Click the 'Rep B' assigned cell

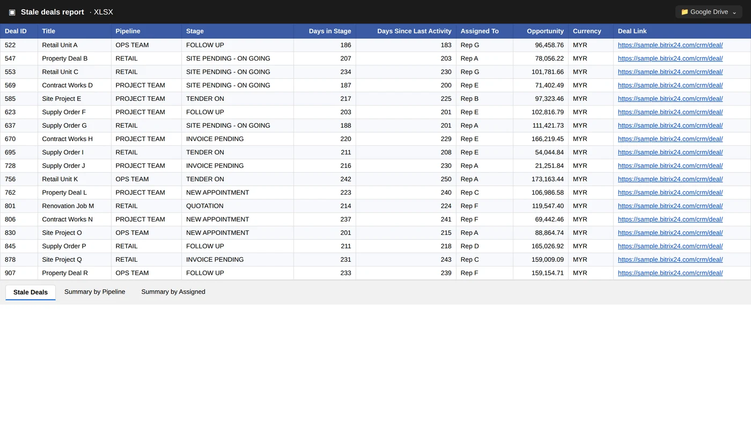pyautogui.click(x=484, y=99)
